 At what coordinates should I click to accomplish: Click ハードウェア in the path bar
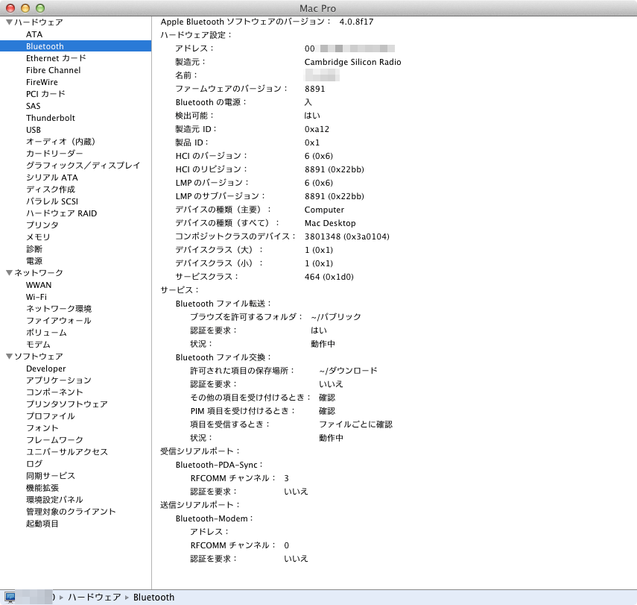click(x=95, y=598)
